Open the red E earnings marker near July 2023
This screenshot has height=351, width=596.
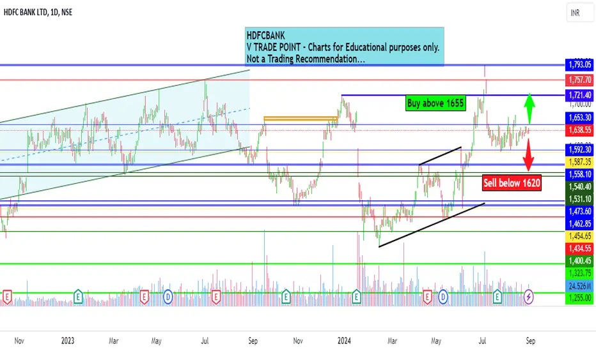tap(216, 297)
